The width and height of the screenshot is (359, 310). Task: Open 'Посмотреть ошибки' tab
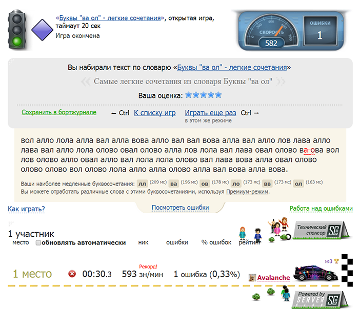[x=181, y=208]
